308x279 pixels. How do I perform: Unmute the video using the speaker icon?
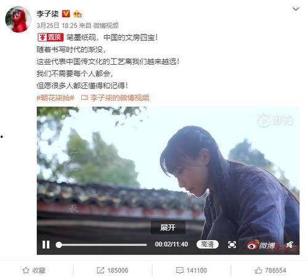pyautogui.click(x=290, y=245)
